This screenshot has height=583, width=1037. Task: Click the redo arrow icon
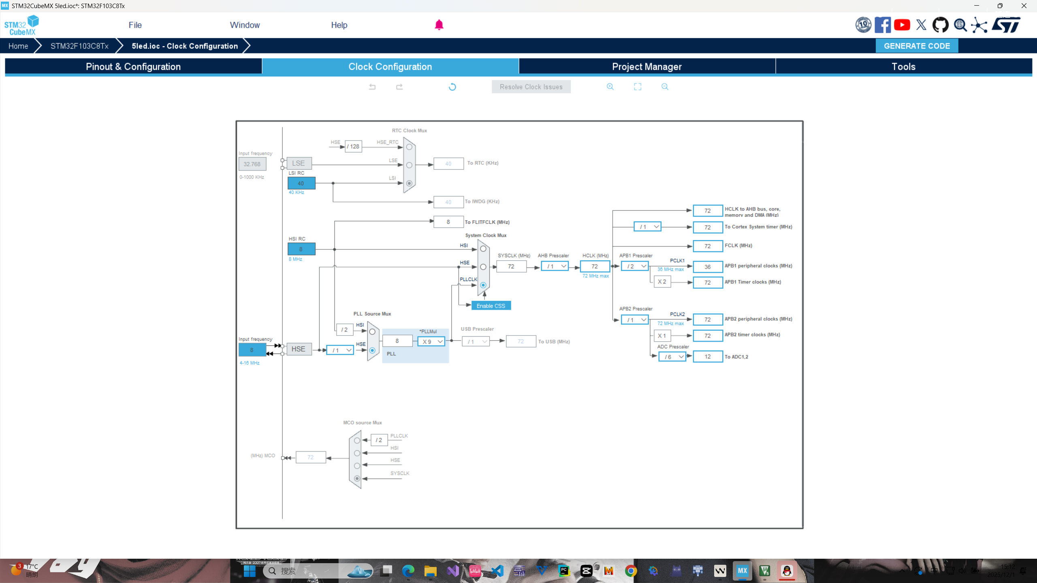(399, 87)
